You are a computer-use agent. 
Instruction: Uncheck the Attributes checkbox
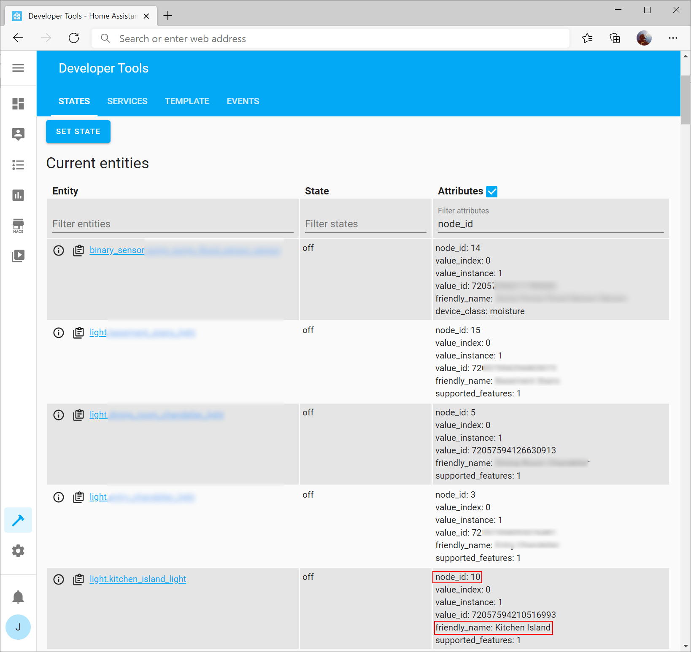pyautogui.click(x=492, y=191)
